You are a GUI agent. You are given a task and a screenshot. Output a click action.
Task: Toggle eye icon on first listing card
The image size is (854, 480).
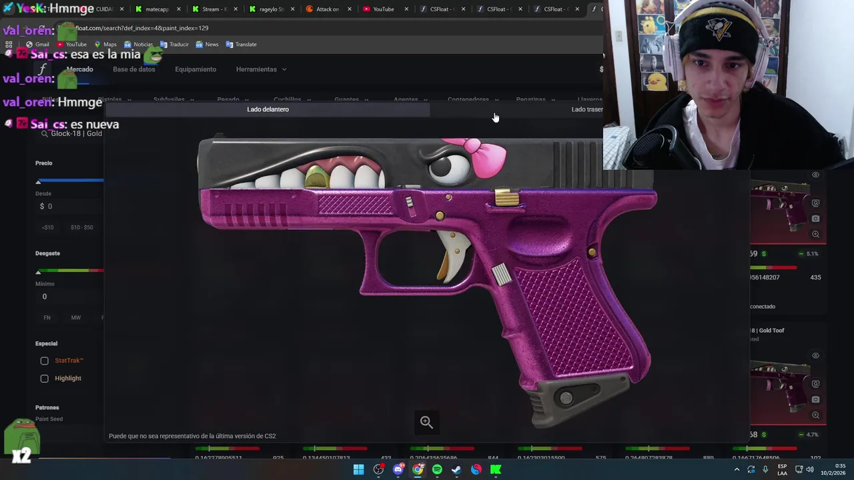pos(815,175)
